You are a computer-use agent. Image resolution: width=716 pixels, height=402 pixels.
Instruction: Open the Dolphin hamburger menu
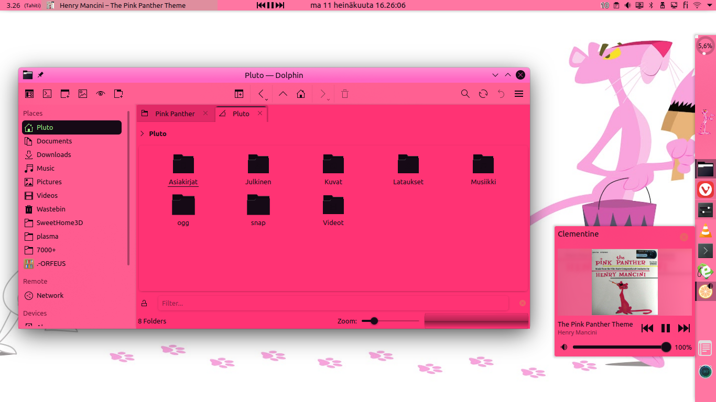click(519, 94)
